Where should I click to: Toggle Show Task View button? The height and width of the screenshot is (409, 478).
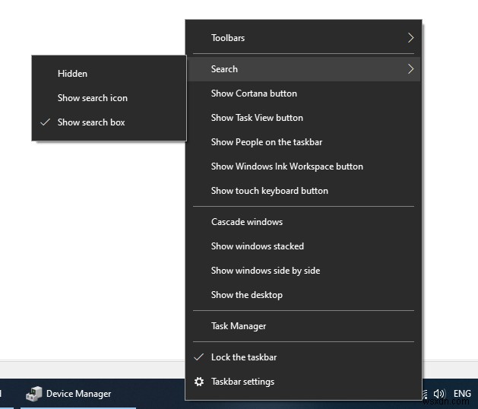tap(257, 118)
